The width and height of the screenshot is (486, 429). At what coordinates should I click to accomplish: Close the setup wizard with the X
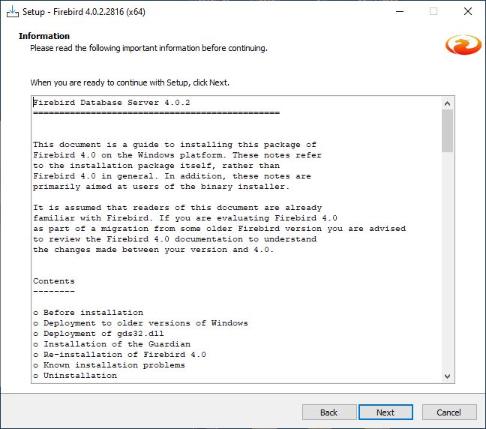468,12
